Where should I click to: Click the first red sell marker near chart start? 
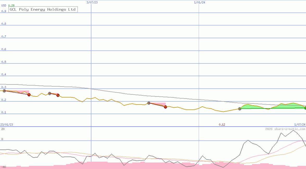coord(29,95)
